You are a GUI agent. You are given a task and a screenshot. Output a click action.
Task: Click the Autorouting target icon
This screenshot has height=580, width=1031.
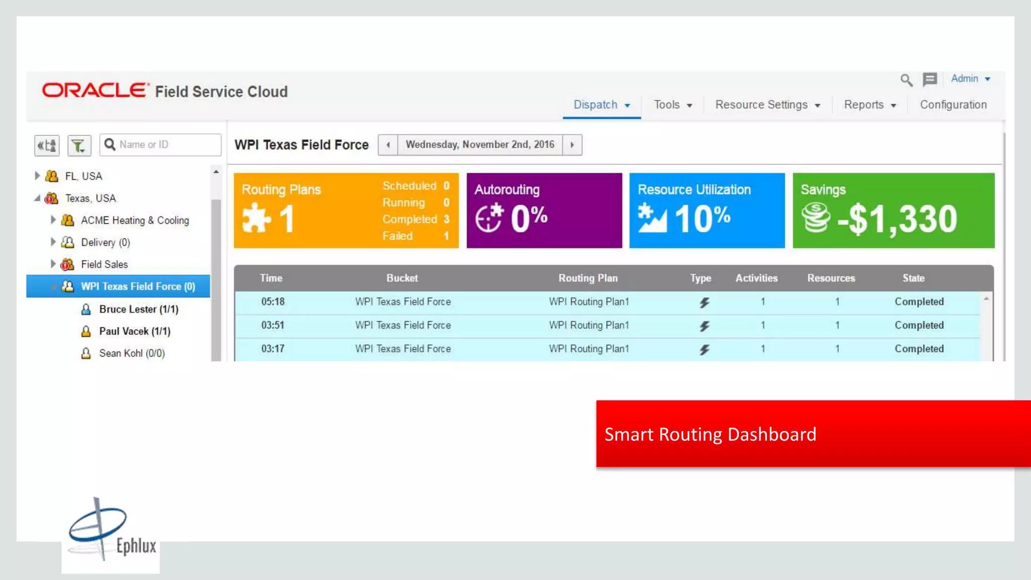click(x=489, y=217)
